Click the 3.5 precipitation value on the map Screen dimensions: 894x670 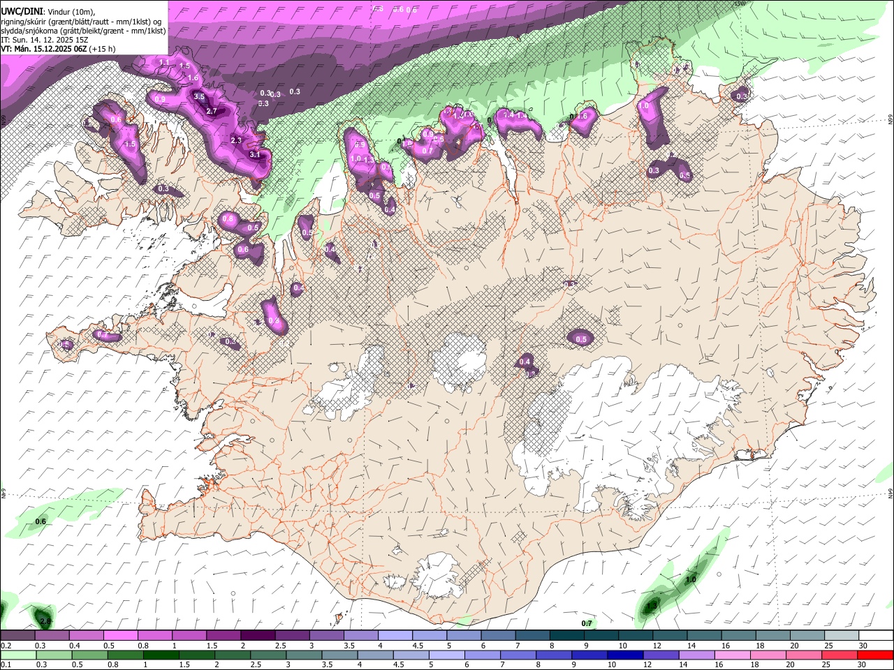199,97
